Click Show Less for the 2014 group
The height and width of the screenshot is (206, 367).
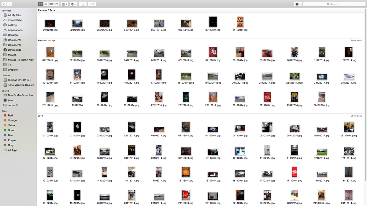pyautogui.click(x=356, y=116)
